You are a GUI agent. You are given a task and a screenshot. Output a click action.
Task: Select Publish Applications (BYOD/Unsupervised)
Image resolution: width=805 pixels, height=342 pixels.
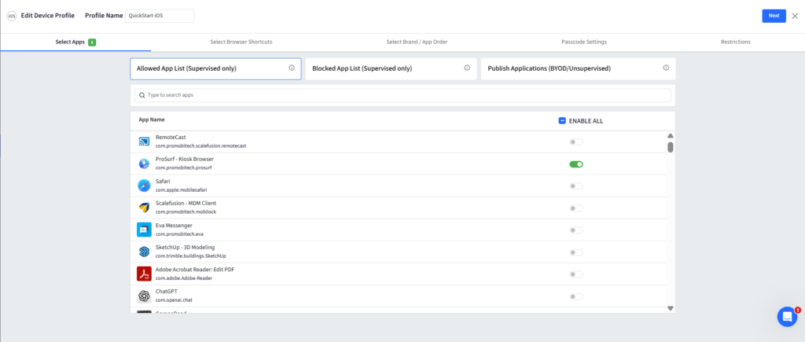(x=578, y=68)
